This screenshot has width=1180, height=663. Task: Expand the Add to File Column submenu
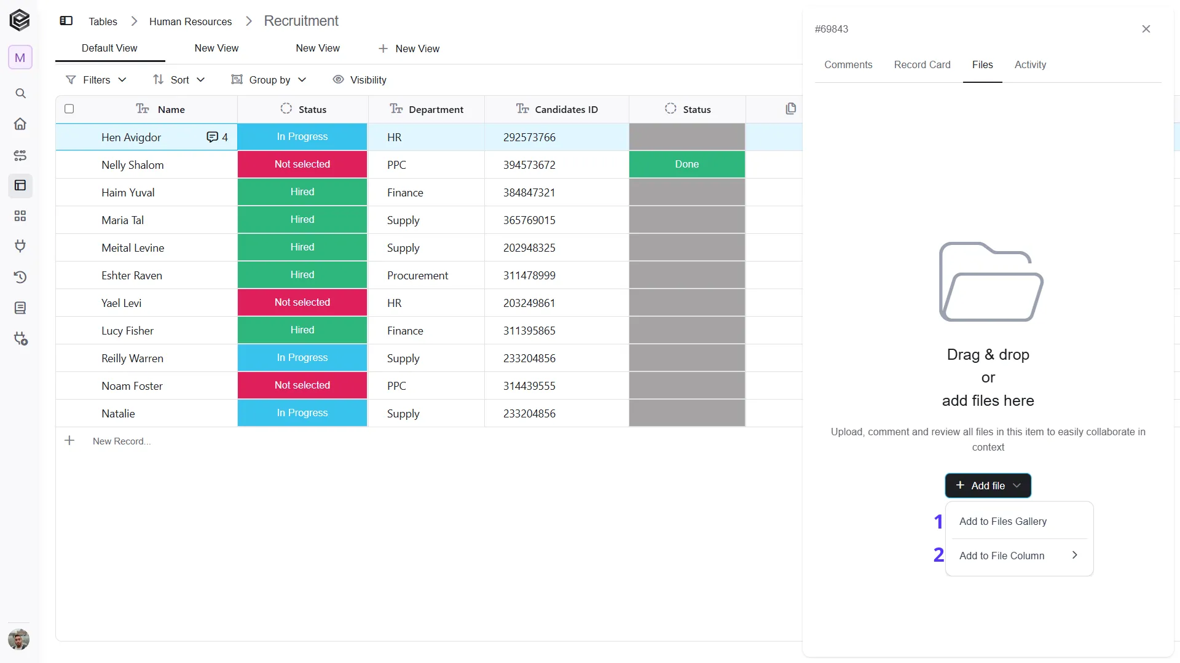1019,556
